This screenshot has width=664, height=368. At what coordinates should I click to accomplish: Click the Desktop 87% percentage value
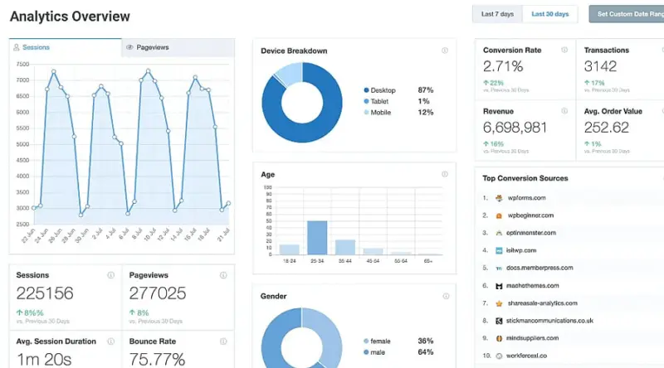click(426, 90)
